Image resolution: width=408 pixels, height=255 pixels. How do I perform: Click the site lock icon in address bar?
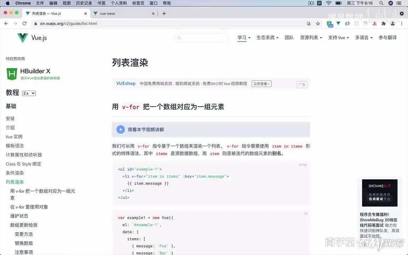(36, 23)
